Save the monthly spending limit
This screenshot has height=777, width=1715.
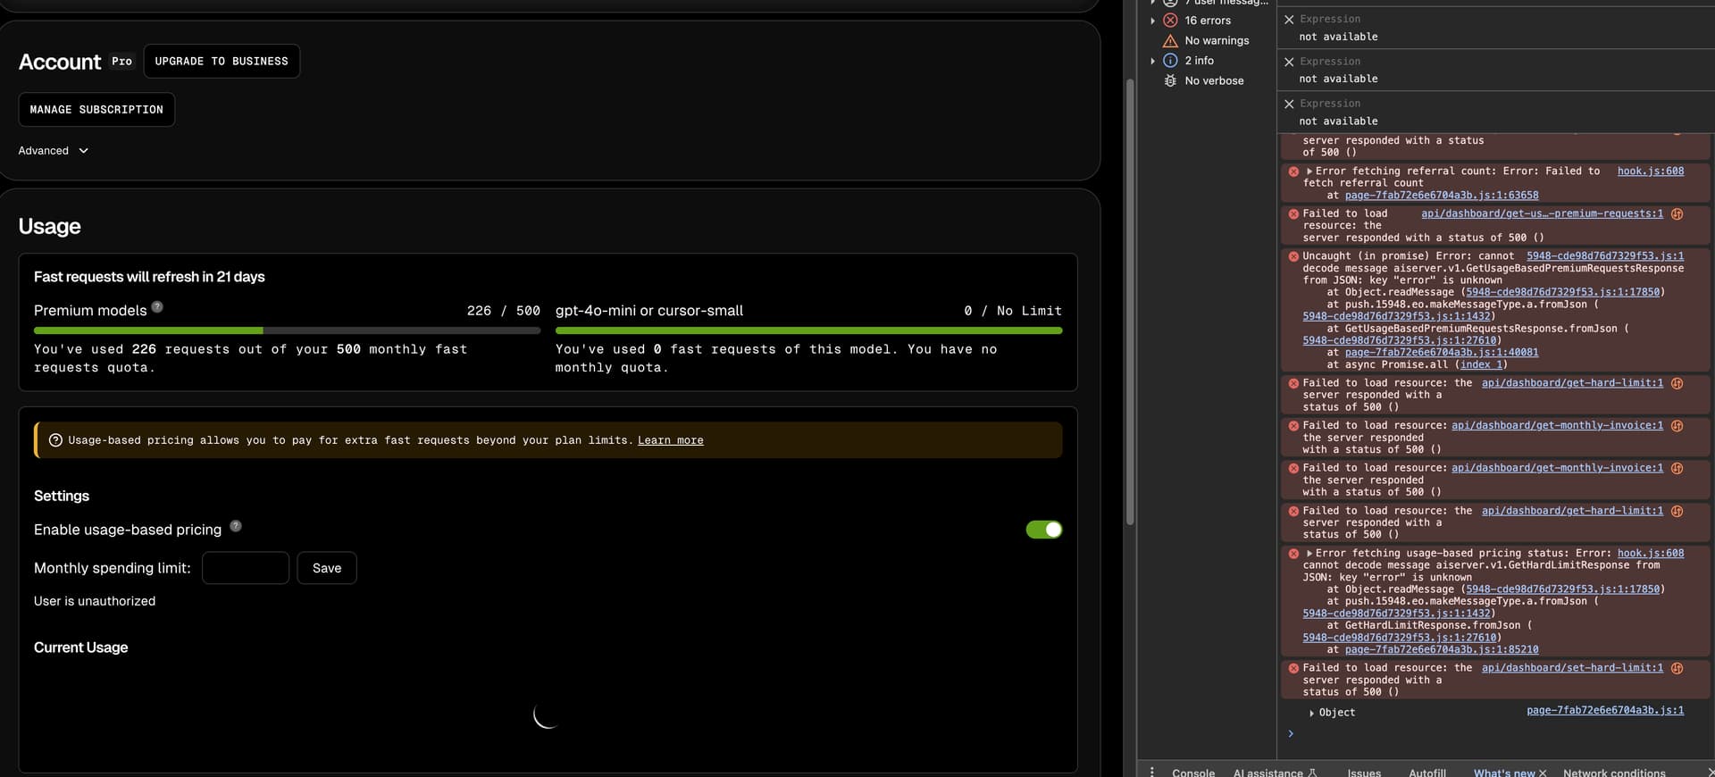327,568
